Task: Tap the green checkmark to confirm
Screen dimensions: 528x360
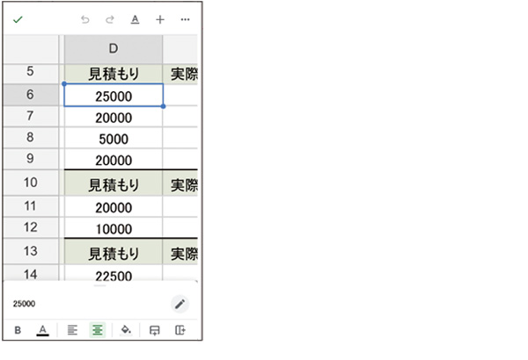Action: coord(18,19)
